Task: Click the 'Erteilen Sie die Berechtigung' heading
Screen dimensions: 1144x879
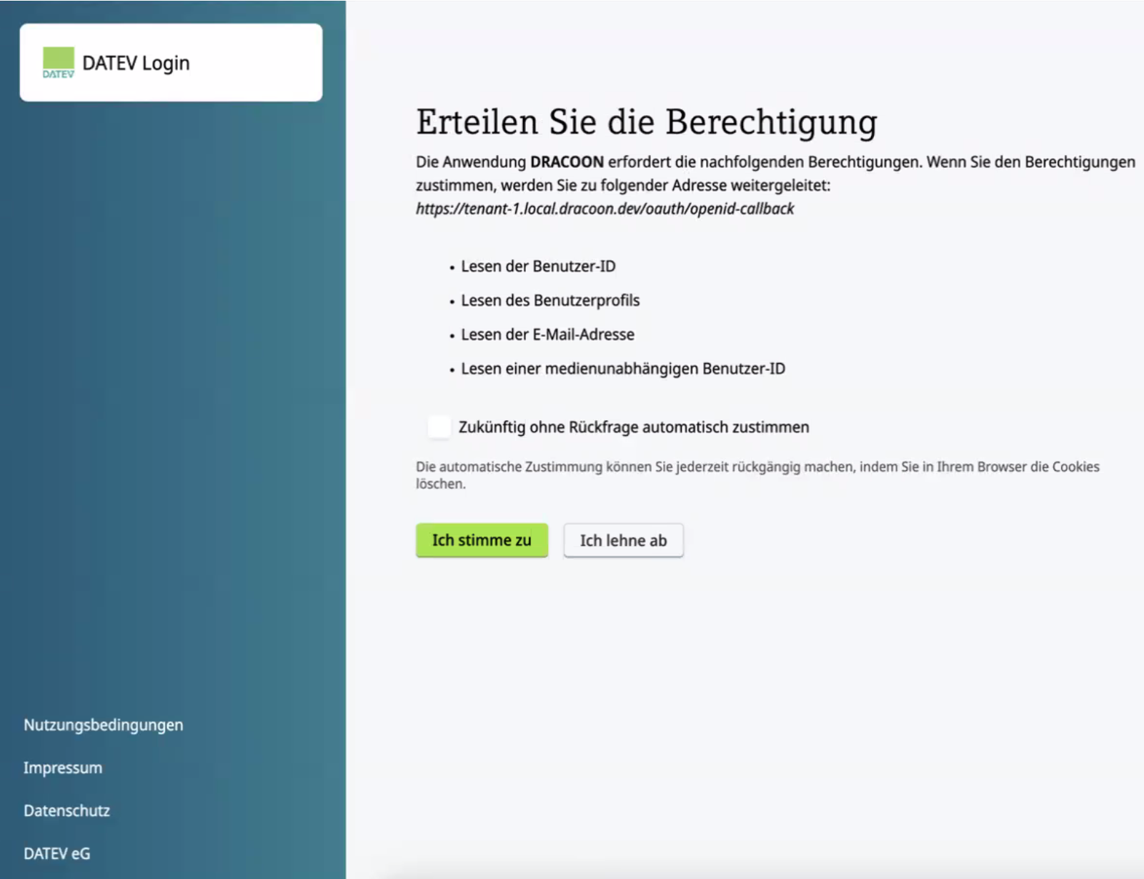Action: pyautogui.click(x=647, y=122)
